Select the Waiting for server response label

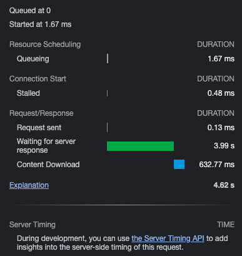(x=46, y=146)
